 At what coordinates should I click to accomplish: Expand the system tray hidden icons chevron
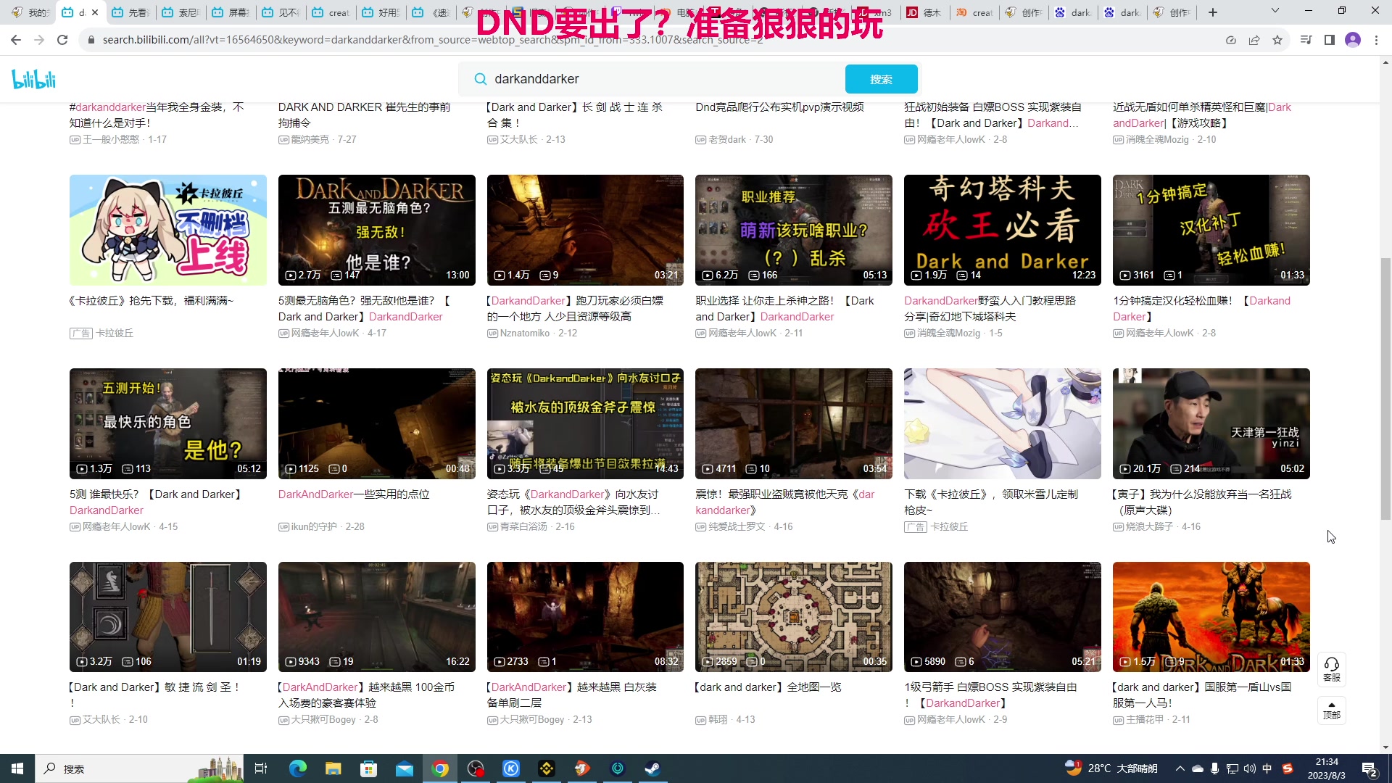pos(1180,768)
